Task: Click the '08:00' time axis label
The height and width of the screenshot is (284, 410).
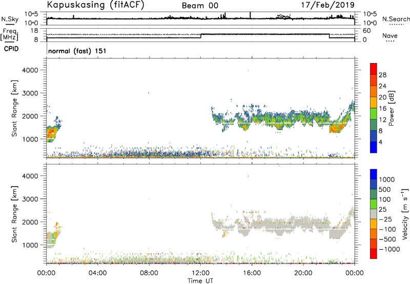Action: (149, 273)
